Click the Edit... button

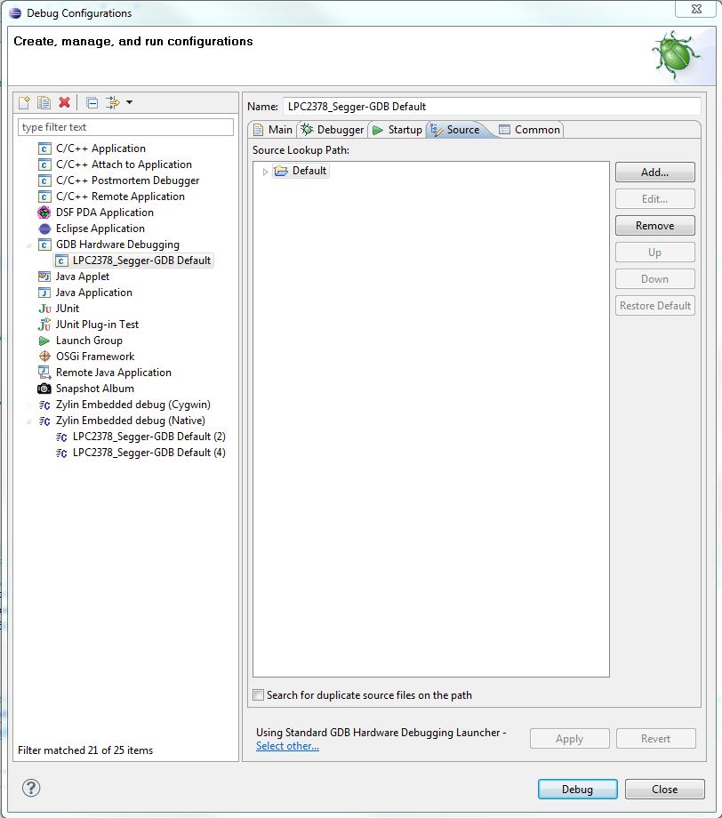point(654,199)
